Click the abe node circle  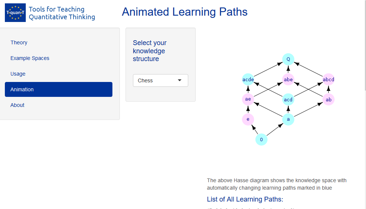click(x=288, y=79)
